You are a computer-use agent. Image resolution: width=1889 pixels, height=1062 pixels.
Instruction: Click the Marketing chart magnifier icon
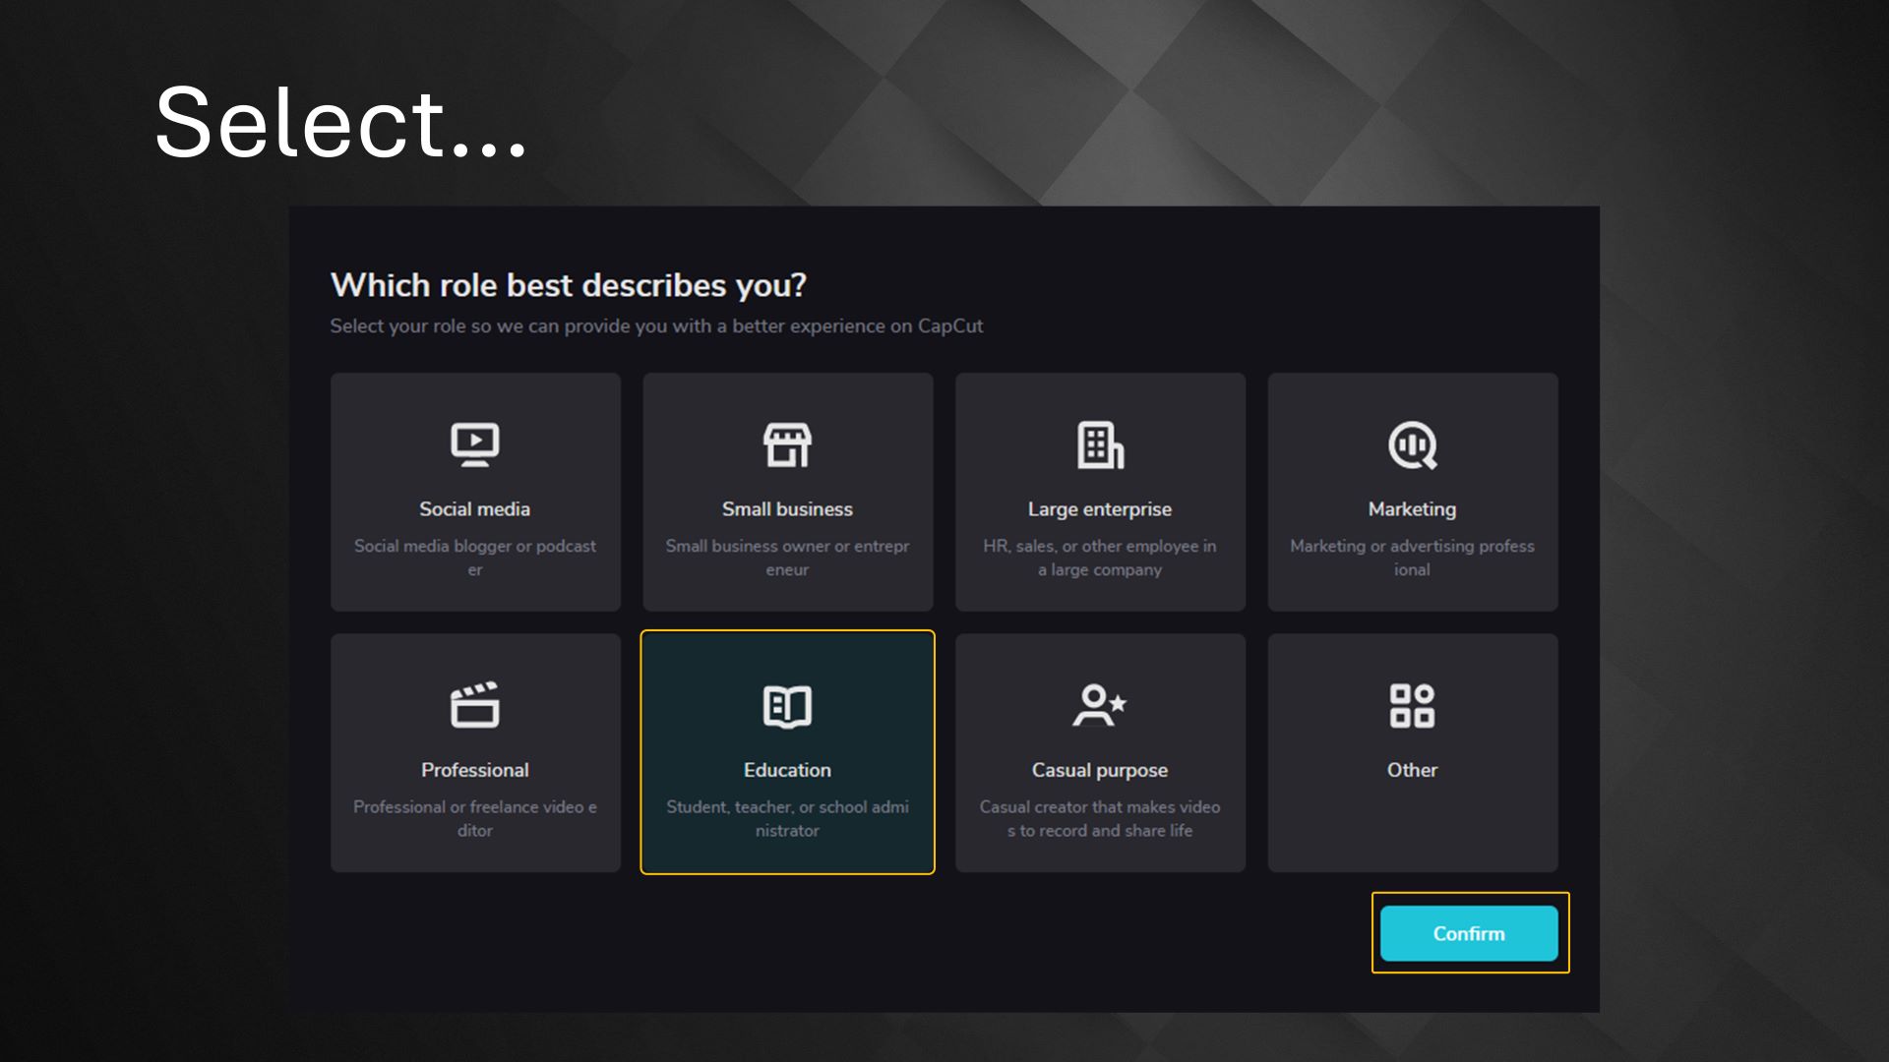tap(1412, 444)
